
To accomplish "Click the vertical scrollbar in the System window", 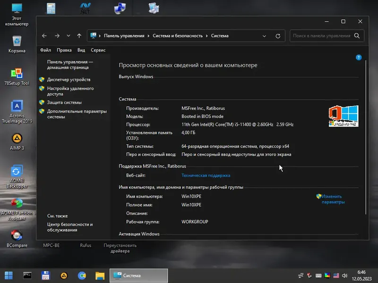I will [x=366, y=137].
